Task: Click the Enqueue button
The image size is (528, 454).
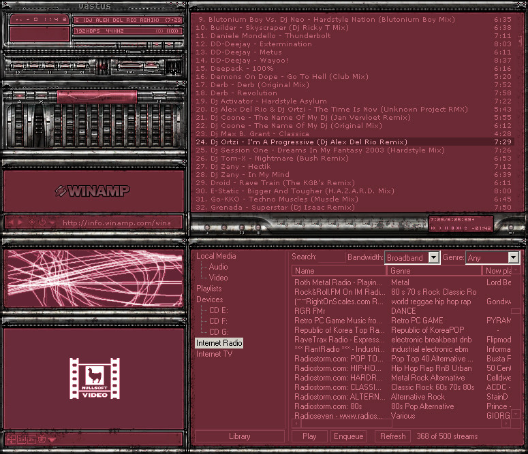Action: (349, 436)
